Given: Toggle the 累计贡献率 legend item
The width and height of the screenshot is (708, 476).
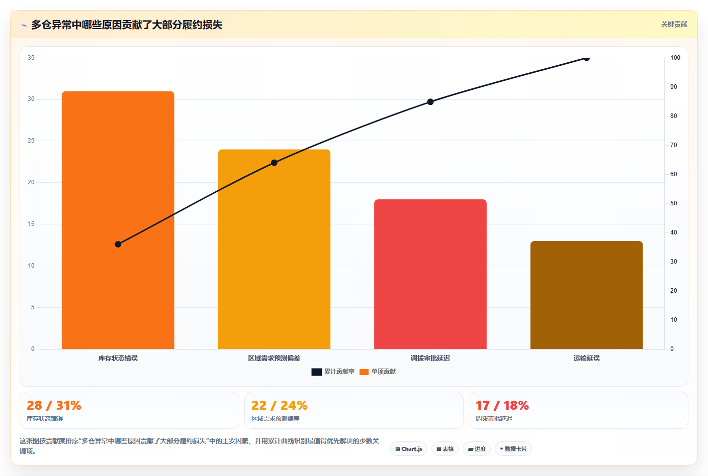Looking at the screenshot, I should [333, 372].
